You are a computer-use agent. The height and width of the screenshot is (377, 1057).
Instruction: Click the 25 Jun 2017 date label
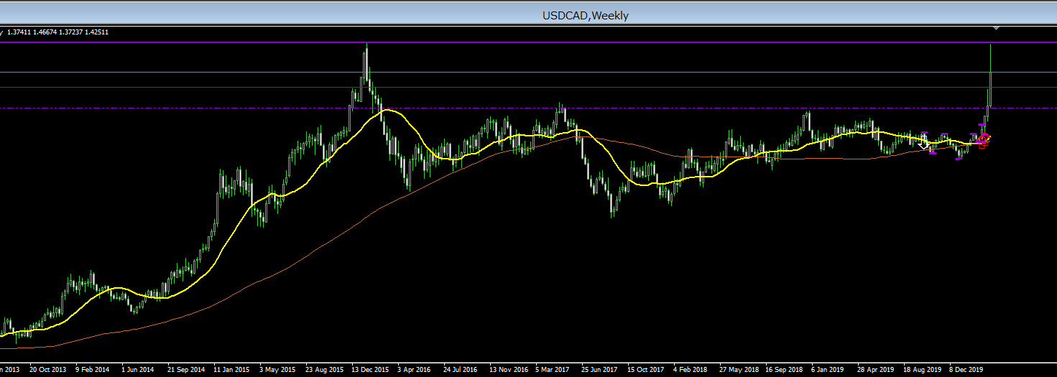(599, 370)
